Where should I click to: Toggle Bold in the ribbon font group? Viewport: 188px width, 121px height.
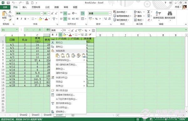coord(18,19)
